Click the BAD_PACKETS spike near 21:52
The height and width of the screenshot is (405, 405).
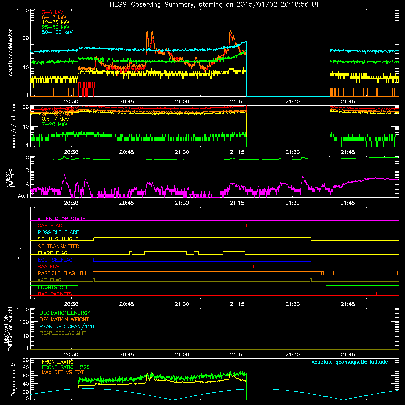coord(376,294)
